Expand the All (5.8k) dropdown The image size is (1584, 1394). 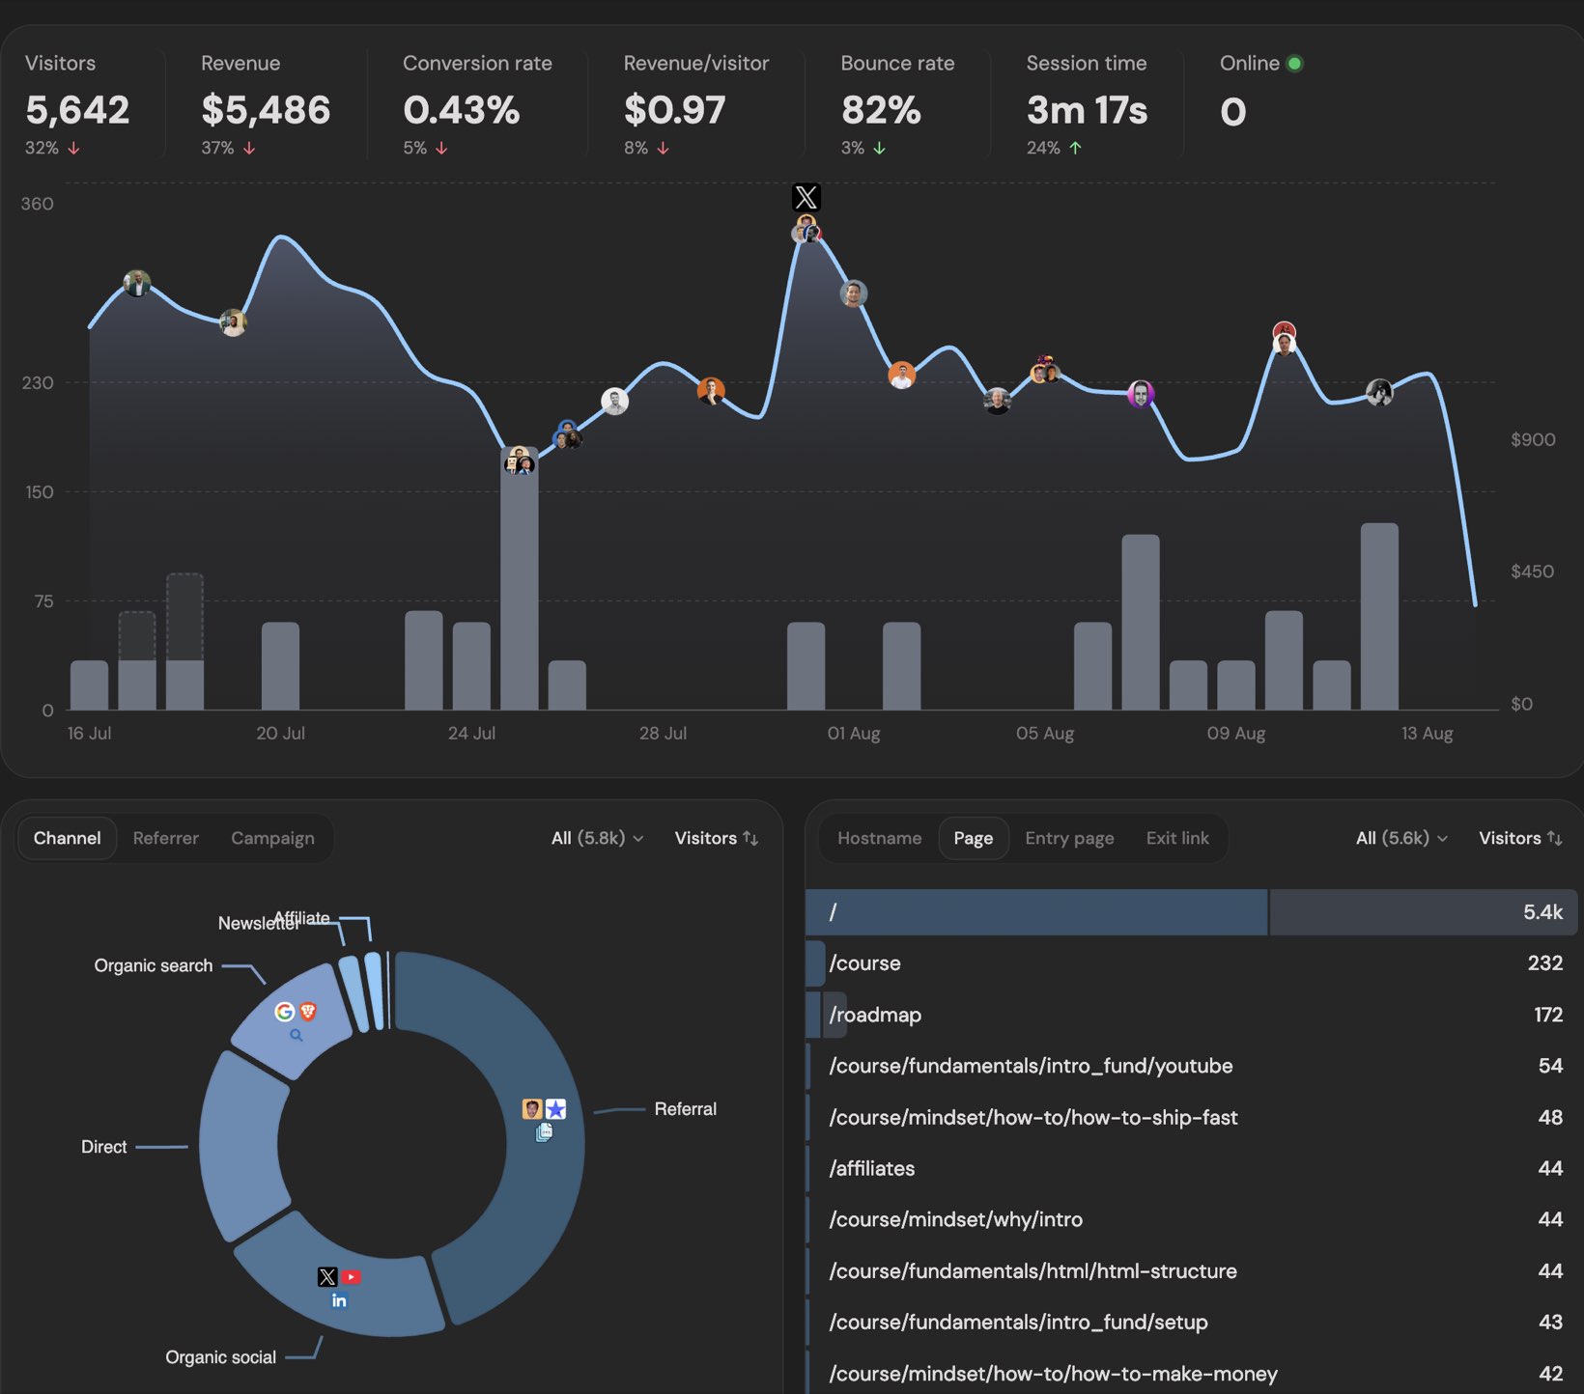coord(597,838)
